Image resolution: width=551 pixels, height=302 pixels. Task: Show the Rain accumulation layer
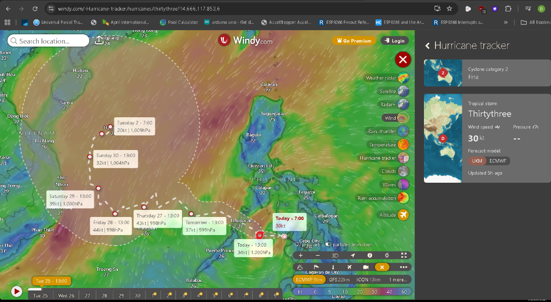coord(403,198)
